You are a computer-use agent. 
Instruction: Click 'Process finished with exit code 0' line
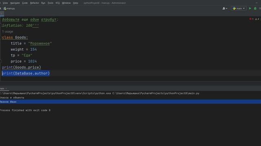pos(25,110)
